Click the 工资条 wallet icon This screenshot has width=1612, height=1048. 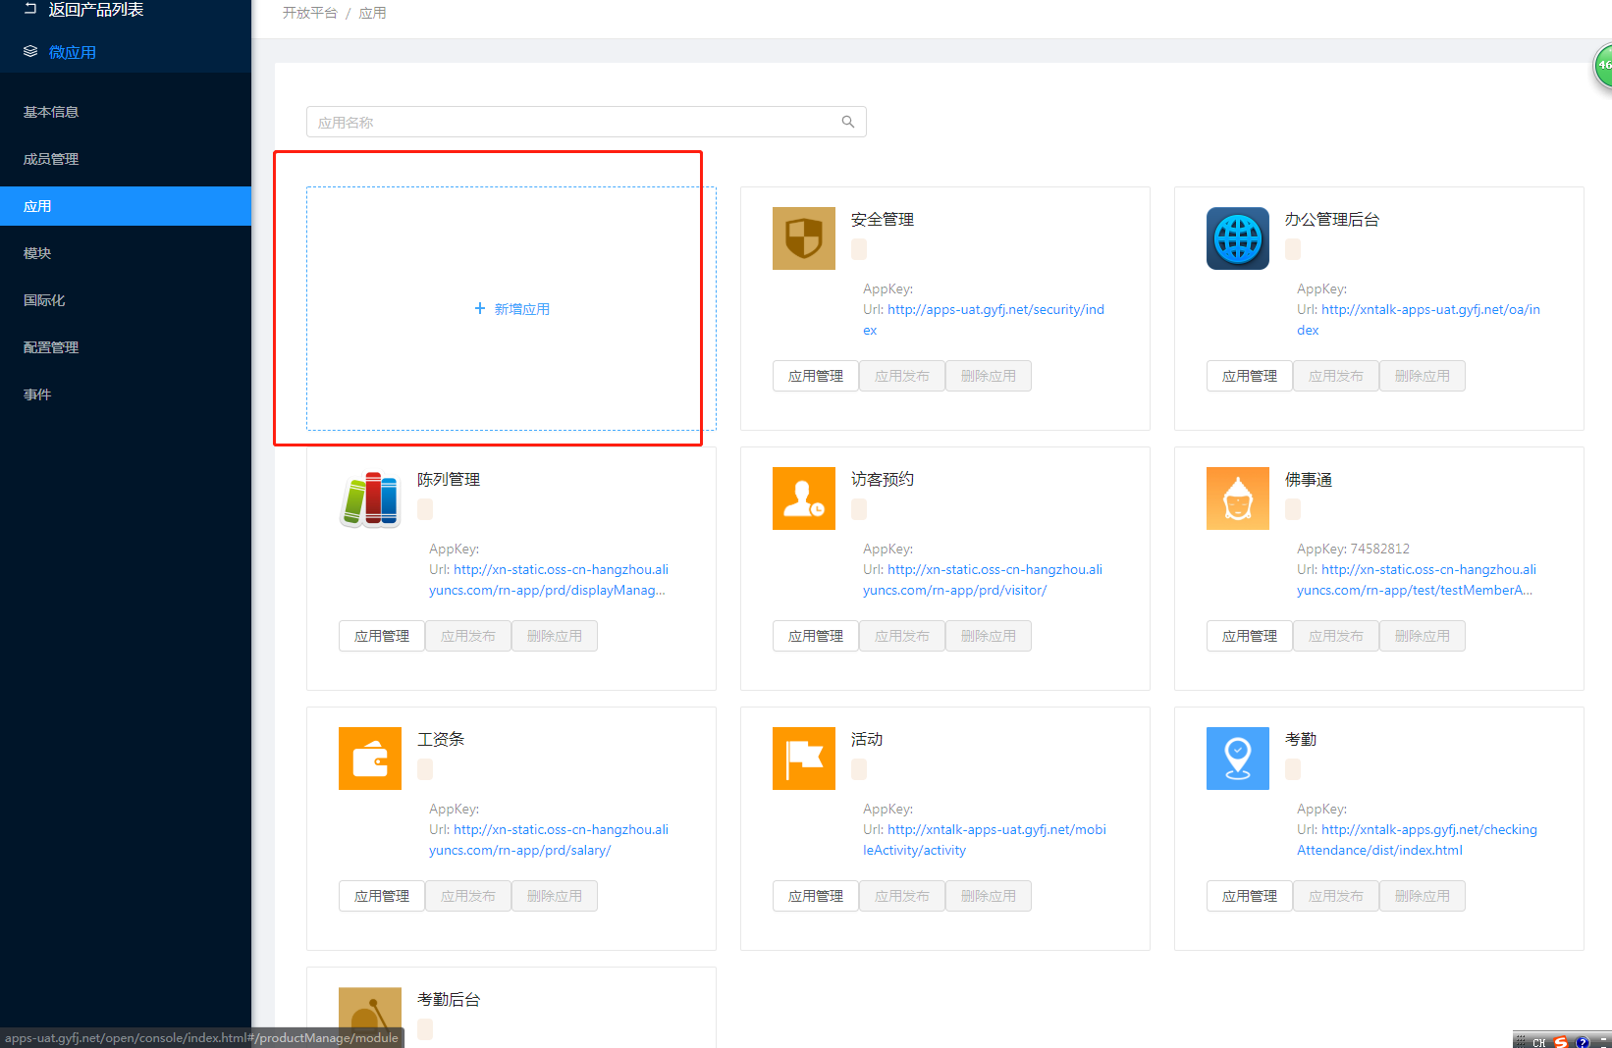coord(370,759)
